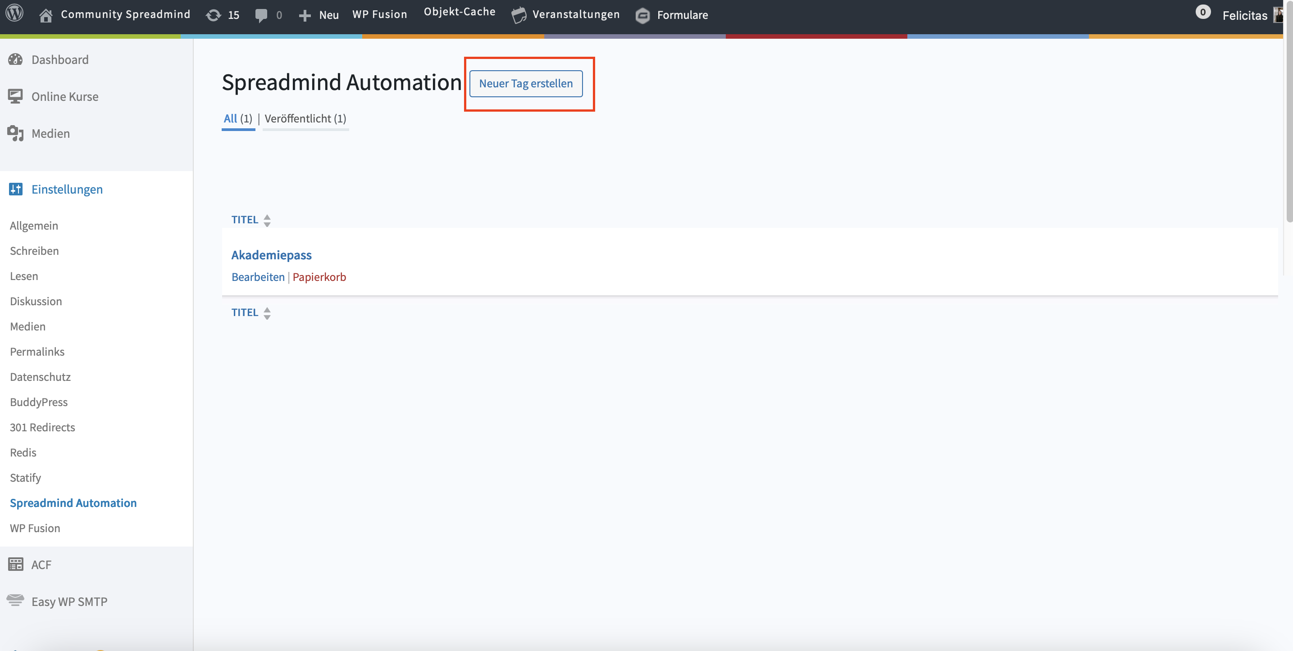Viewport: 1293px width, 651px height.
Task: Open Community Spreadmind site link
Action: click(x=126, y=14)
